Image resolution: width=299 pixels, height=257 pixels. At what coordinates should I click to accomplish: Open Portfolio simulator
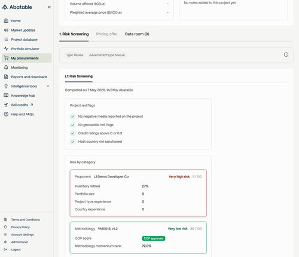point(27,49)
